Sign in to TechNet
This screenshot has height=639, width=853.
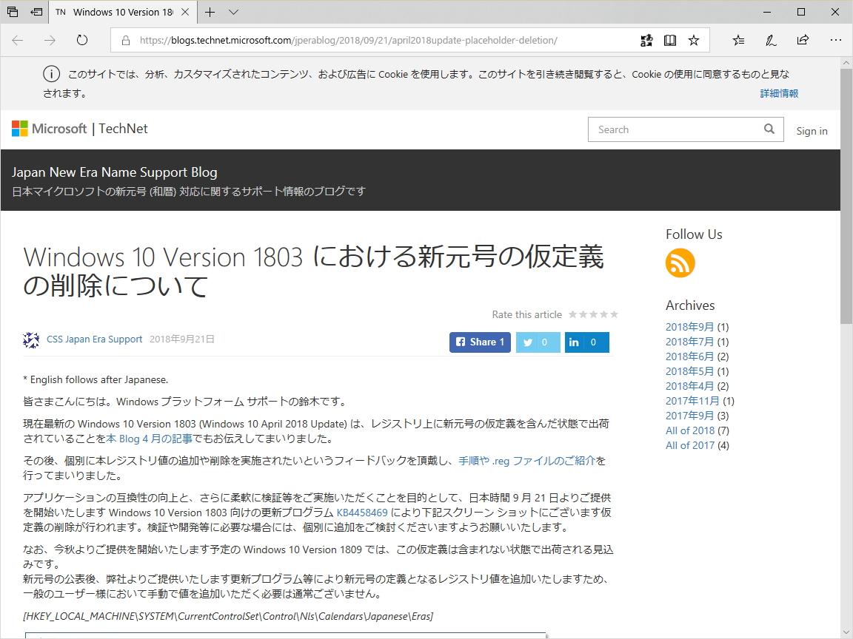(812, 131)
